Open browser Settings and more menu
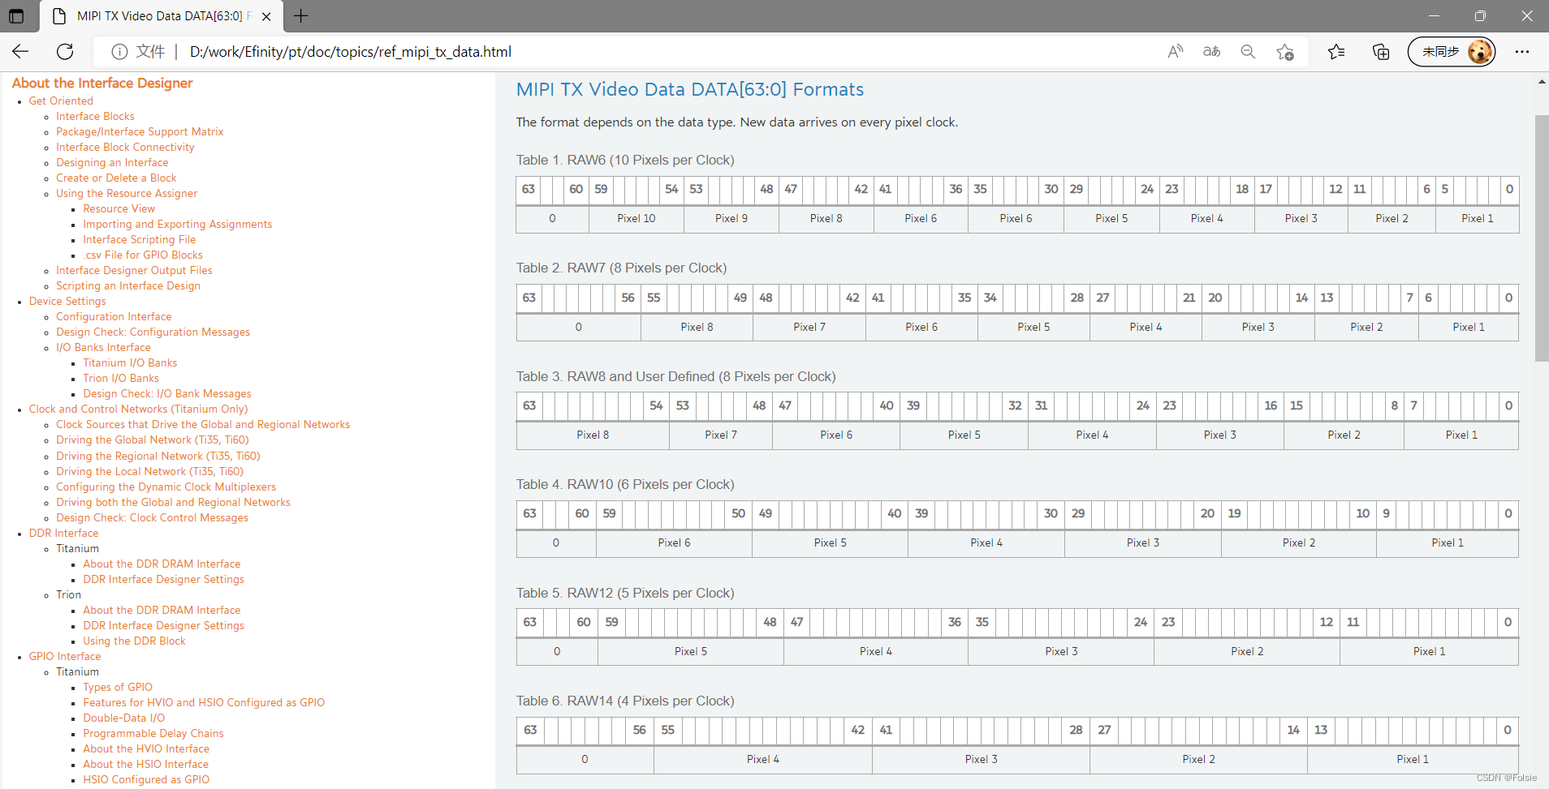 pyautogui.click(x=1522, y=52)
